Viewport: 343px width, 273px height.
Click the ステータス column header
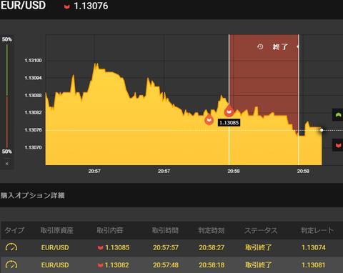point(261,230)
